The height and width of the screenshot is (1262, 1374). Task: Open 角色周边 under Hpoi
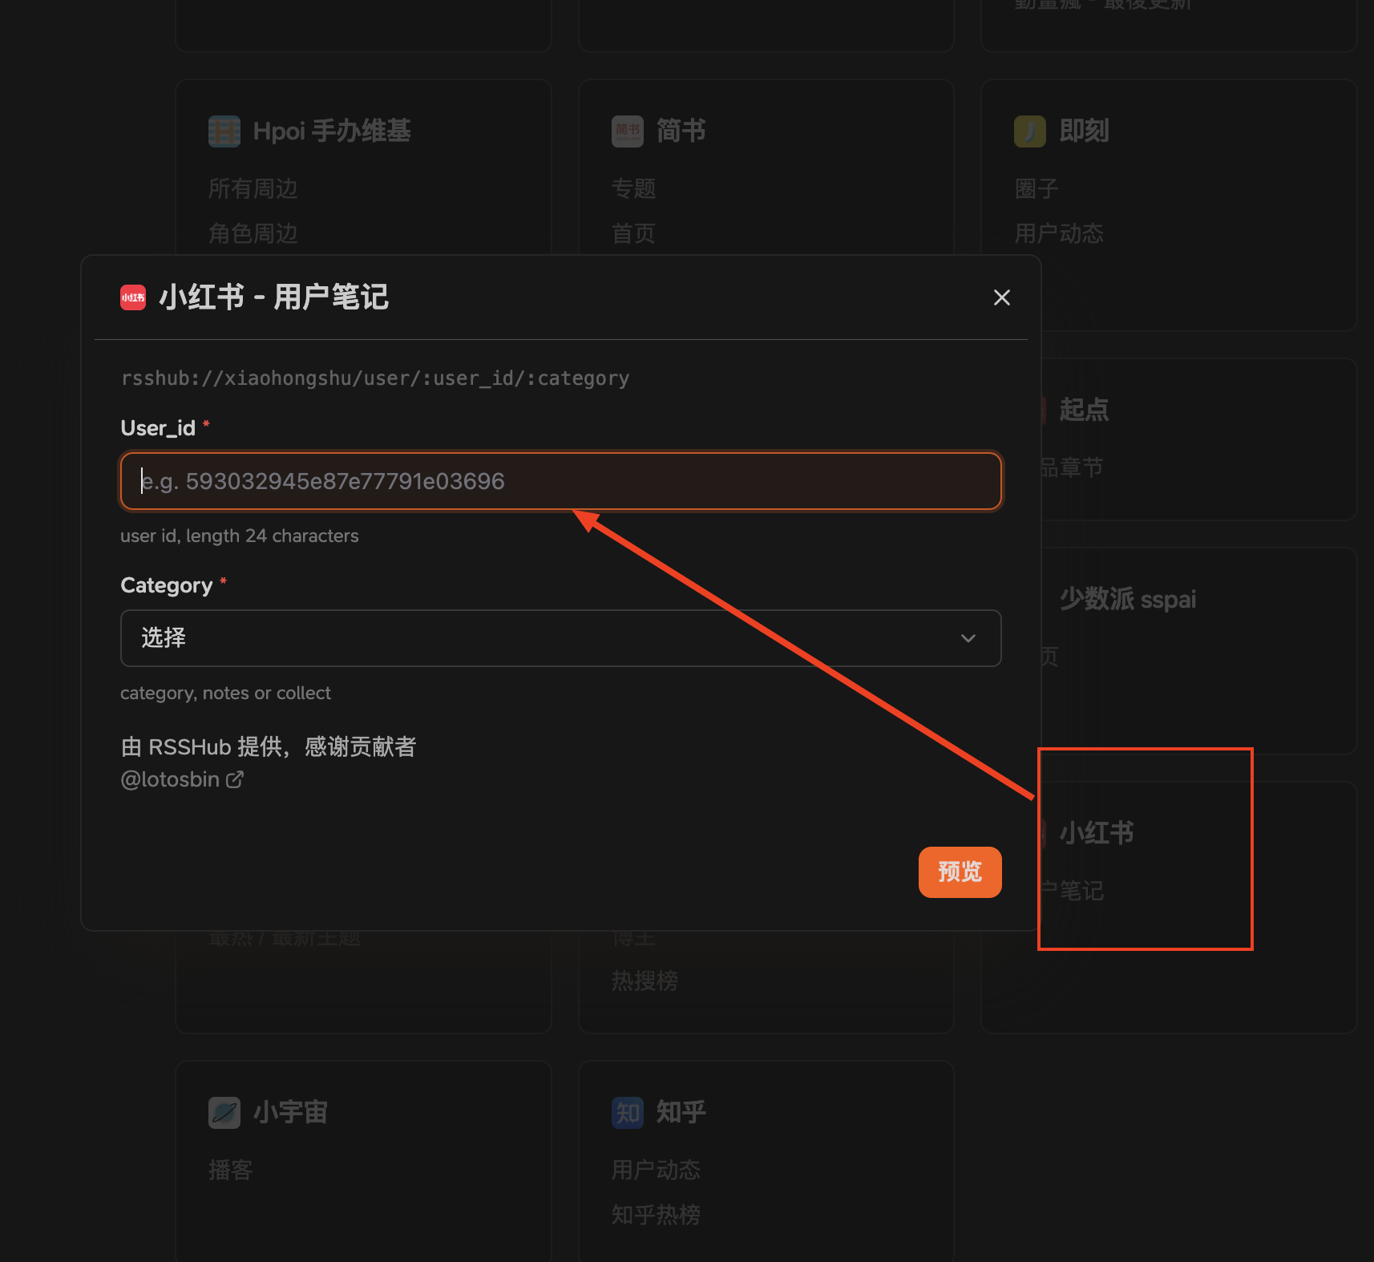pyautogui.click(x=253, y=233)
